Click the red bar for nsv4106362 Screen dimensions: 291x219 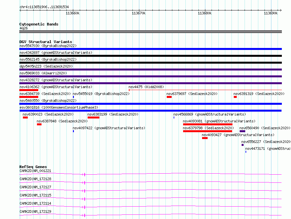(29, 90)
